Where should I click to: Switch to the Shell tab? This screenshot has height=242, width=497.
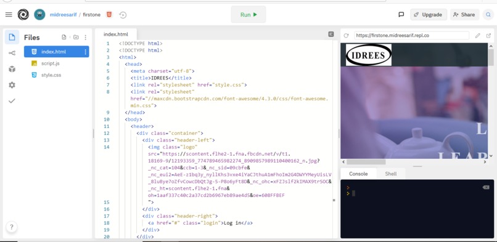pyautogui.click(x=391, y=174)
